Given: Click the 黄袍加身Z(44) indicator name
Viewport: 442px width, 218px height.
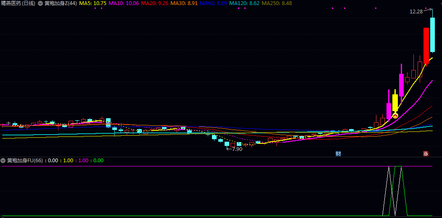Looking at the screenshot, I should point(60,3).
